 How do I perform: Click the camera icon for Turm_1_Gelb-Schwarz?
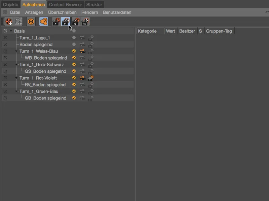click(82, 64)
